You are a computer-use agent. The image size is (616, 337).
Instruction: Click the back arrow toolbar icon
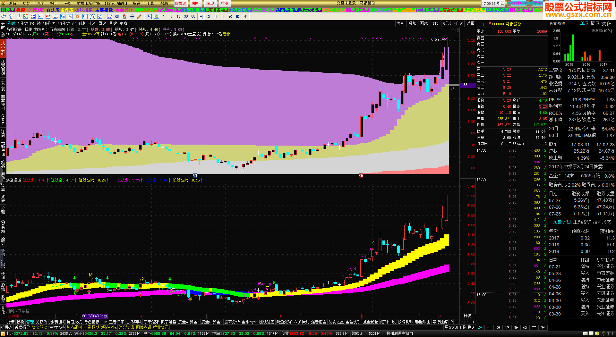coord(4,16)
